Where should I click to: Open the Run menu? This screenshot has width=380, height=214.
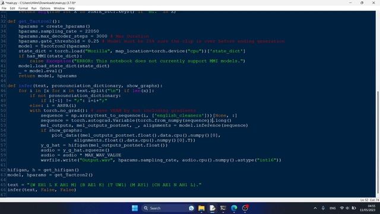pos(34,8)
